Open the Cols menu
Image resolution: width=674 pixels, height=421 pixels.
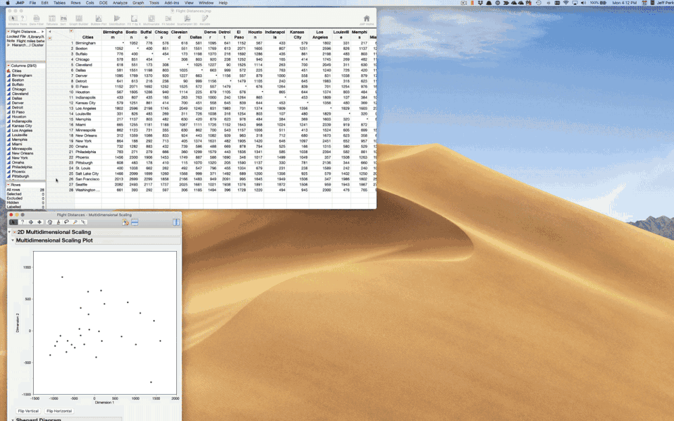(90, 3)
